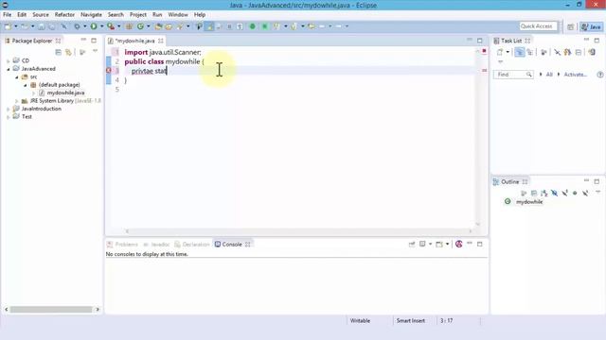Close the mydowhile.java editor tab
Viewport: 606px width, 340px height.
161,41
